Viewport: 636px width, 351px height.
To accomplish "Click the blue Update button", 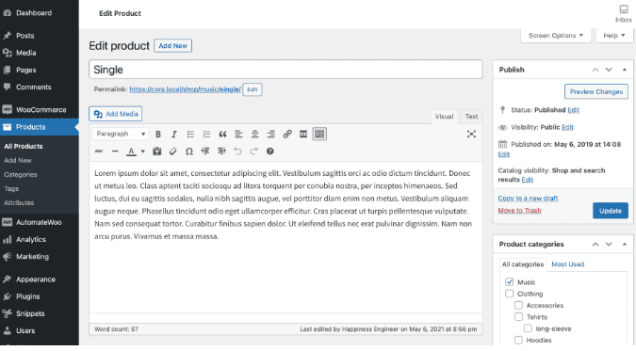I will (610, 211).
